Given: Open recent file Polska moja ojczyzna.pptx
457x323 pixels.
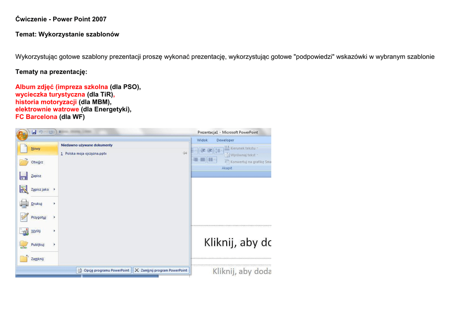Looking at the screenshot, I should point(86,153).
